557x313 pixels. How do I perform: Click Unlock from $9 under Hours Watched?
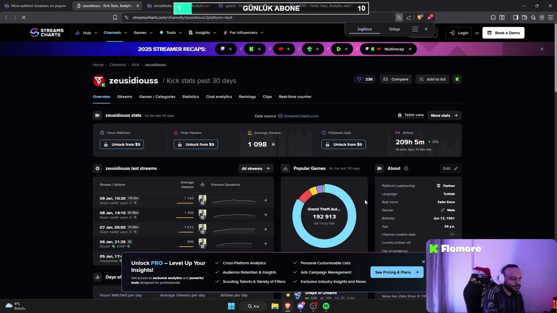pyautogui.click(x=122, y=144)
